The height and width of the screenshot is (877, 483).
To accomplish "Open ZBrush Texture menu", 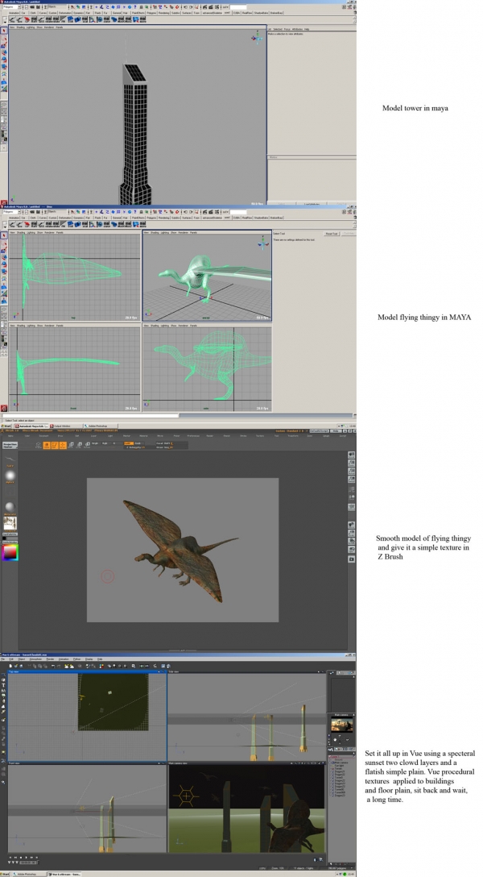I will [x=260, y=436].
